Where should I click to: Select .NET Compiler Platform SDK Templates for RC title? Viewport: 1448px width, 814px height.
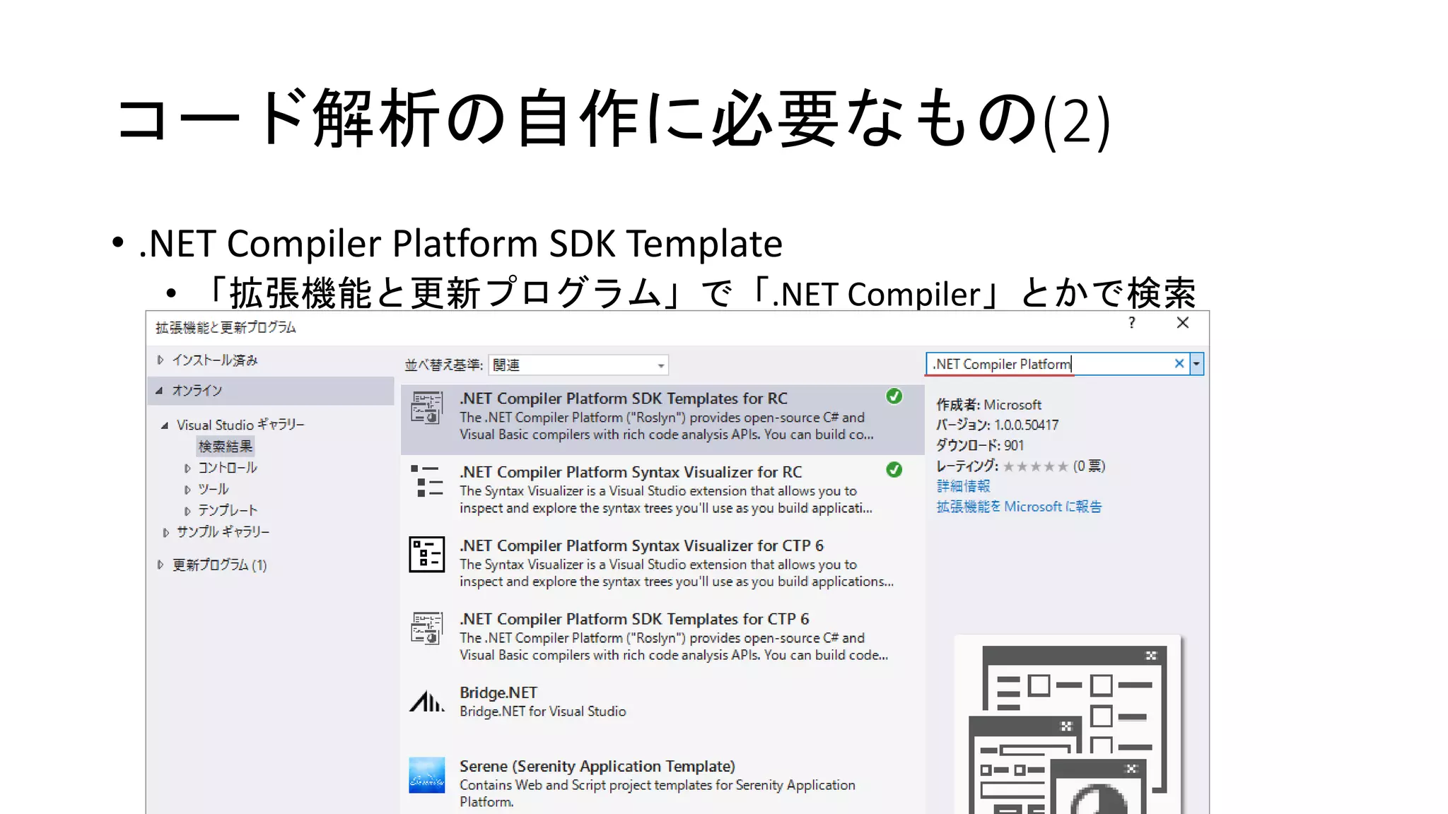click(x=624, y=399)
